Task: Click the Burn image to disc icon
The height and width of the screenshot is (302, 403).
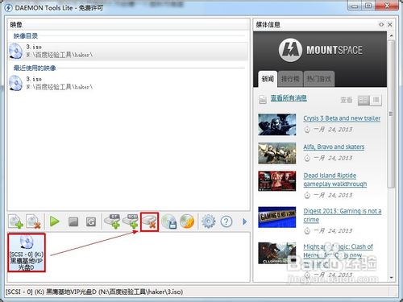Action: click(x=187, y=221)
